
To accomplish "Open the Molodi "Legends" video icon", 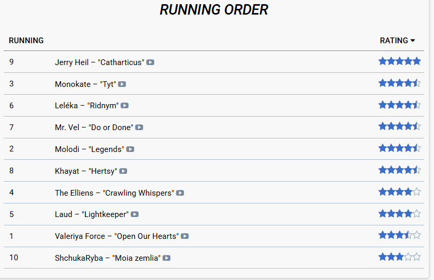I will [130, 149].
